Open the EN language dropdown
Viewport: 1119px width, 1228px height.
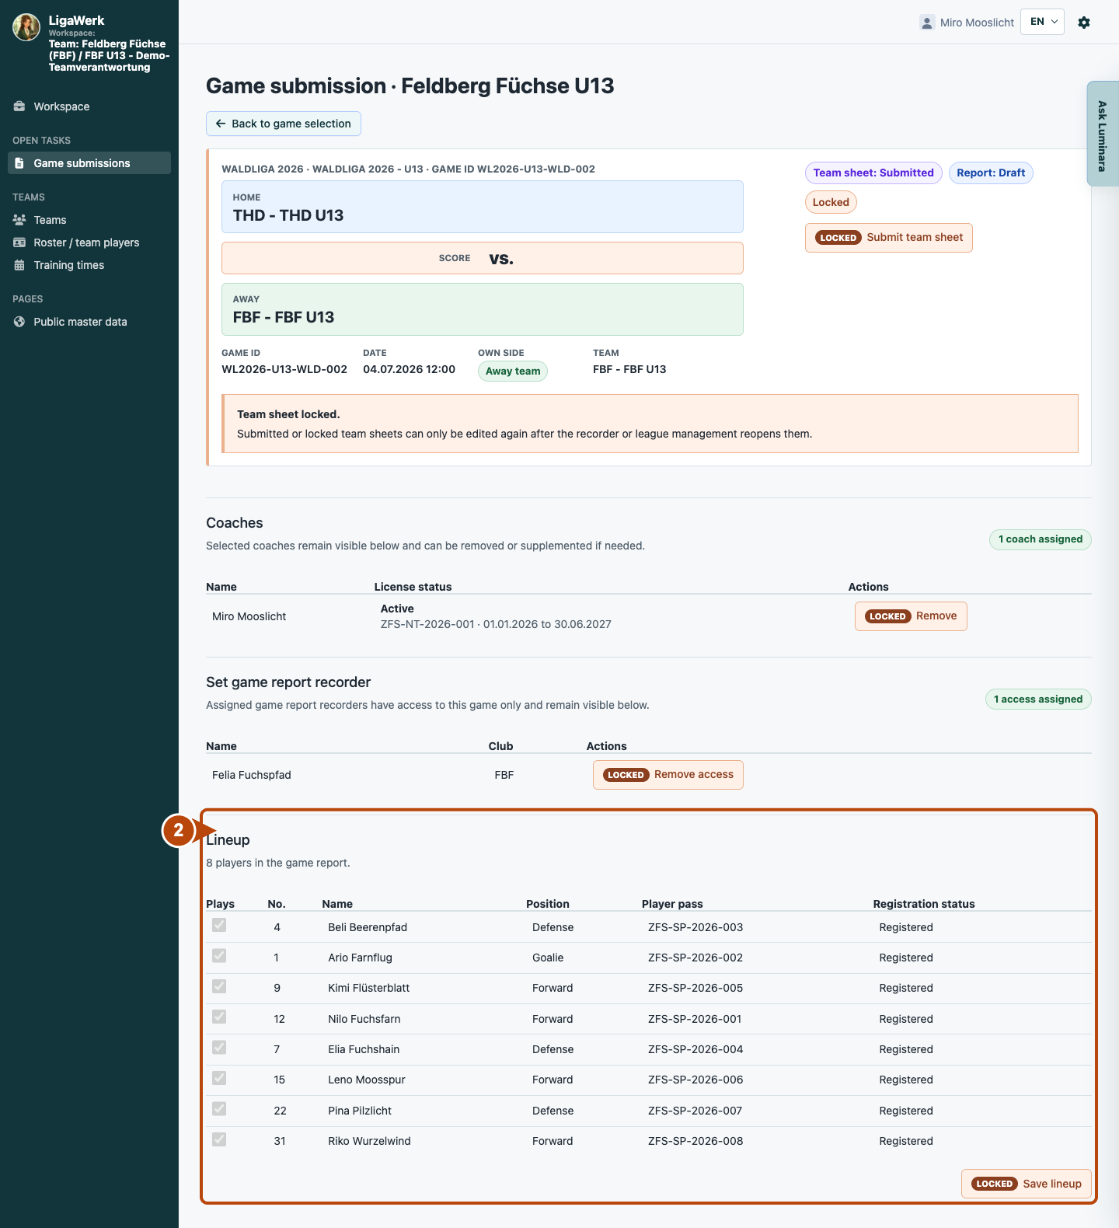(x=1042, y=22)
